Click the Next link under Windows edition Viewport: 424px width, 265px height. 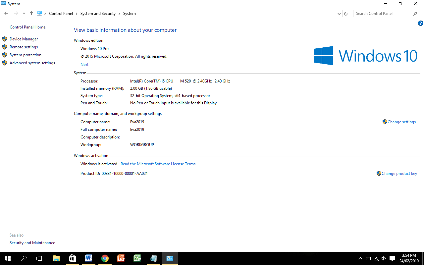tap(84, 65)
